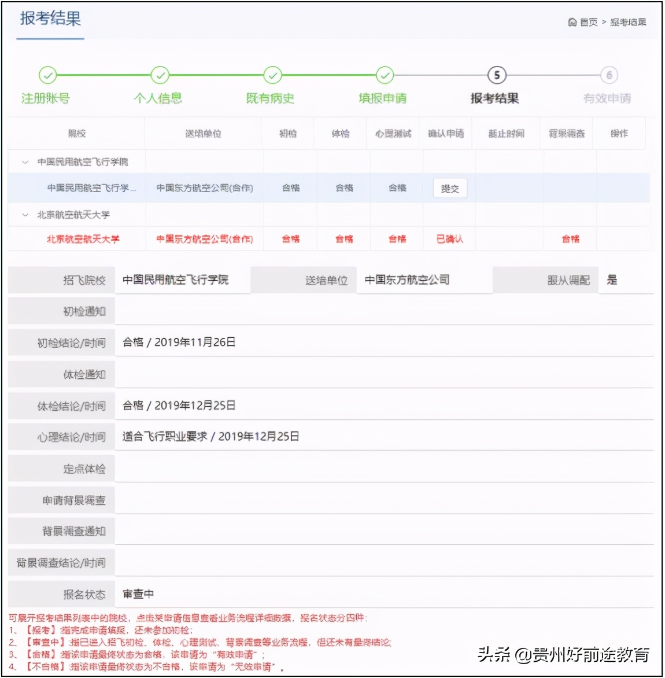
Task: Click 报考结果 in the breadcrumb trail
Action: click(x=630, y=23)
